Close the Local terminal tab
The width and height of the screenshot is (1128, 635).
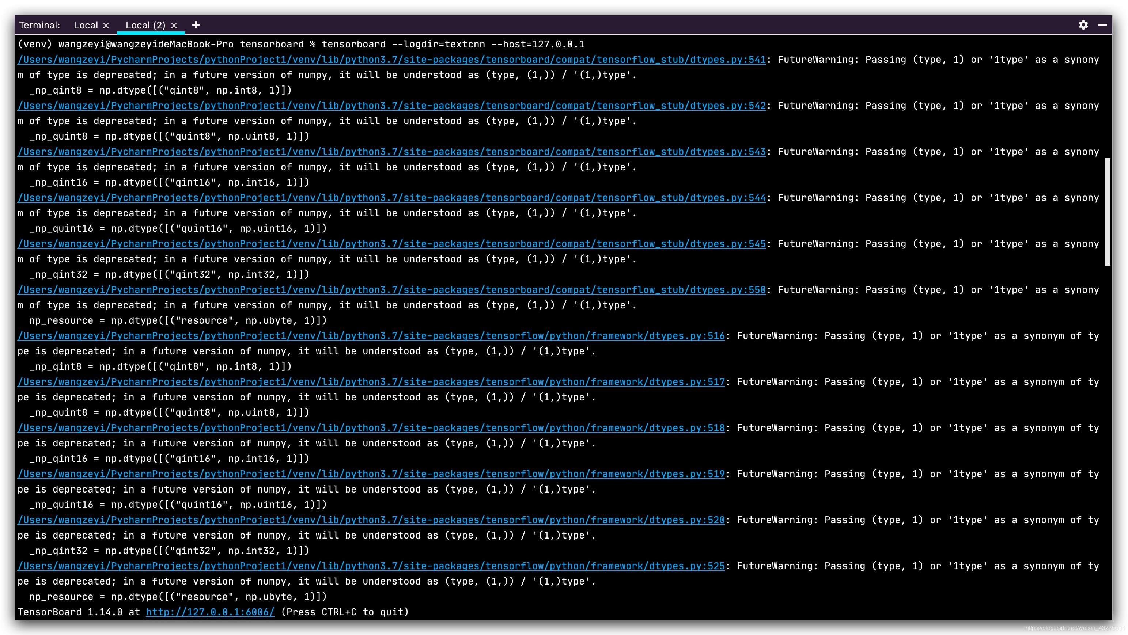[x=106, y=26]
